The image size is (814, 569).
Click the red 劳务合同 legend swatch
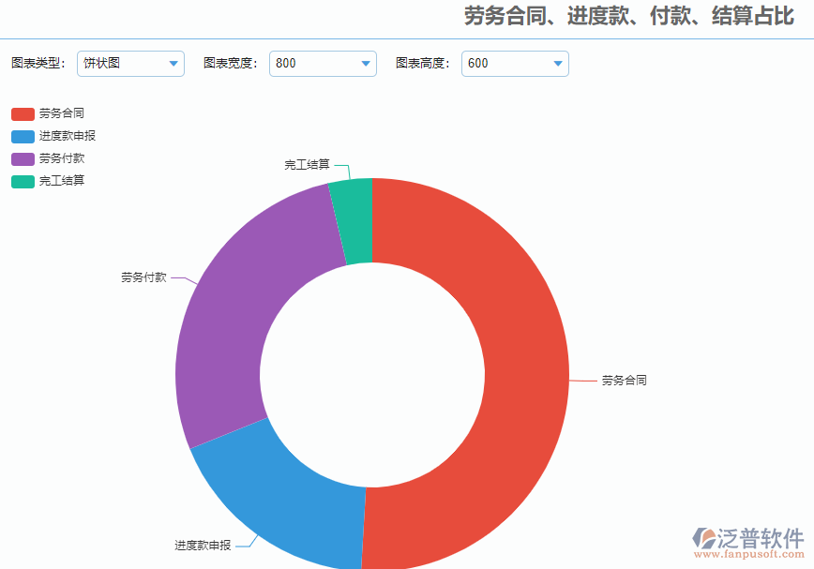click(x=24, y=112)
